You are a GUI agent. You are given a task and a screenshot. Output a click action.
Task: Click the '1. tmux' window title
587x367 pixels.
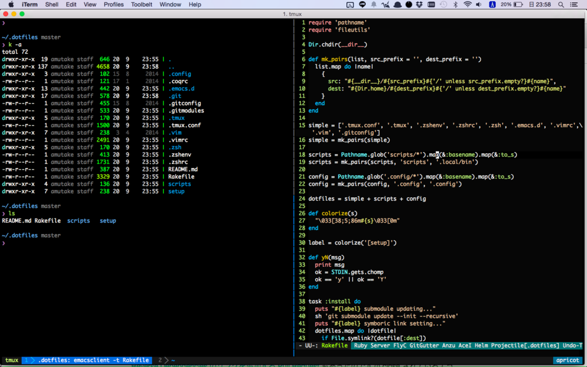coord(292,14)
